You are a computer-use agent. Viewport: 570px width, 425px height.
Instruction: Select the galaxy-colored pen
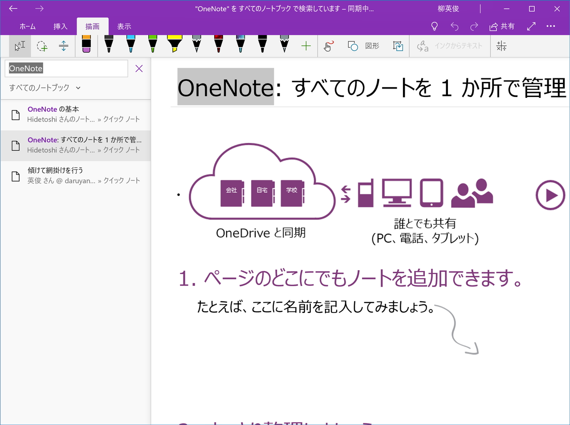click(240, 46)
